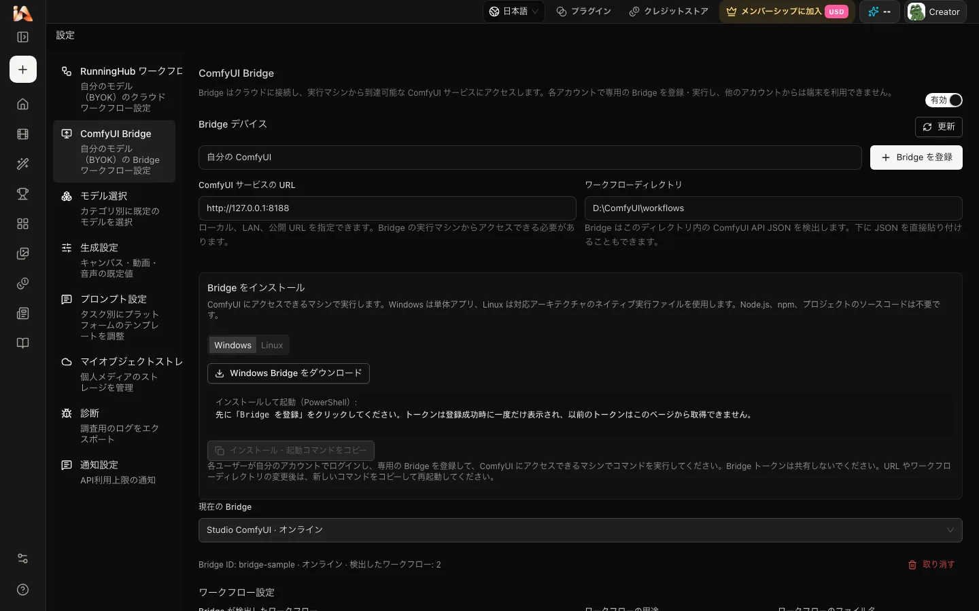The width and height of the screenshot is (979, 611).
Task: Open 通知設定 settings section
Action: (114, 472)
